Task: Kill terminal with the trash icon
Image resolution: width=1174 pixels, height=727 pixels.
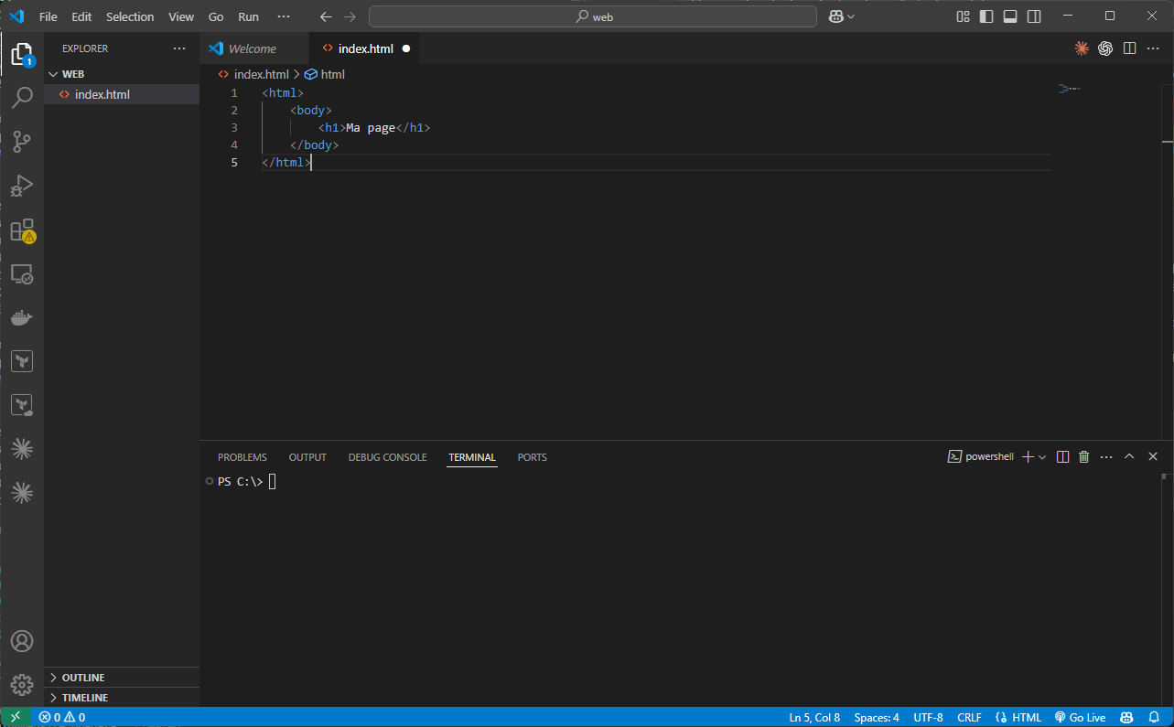Action: click(1084, 456)
